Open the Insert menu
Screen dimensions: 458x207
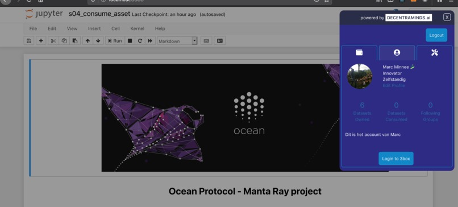(x=94, y=28)
